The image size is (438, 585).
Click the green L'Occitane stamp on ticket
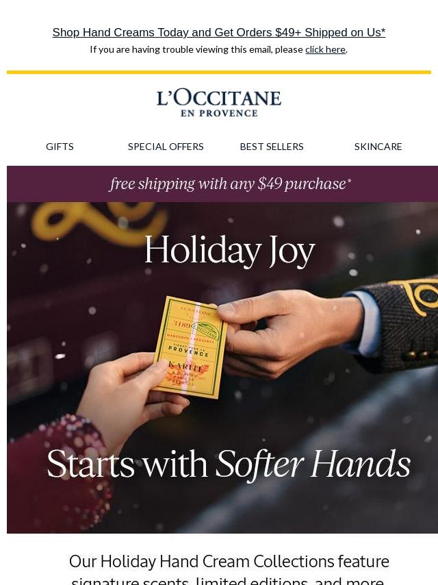[x=206, y=329]
